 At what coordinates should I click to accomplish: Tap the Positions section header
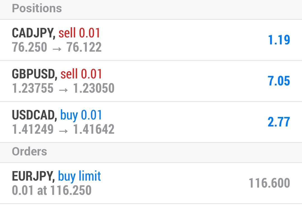(x=37, y=8)
